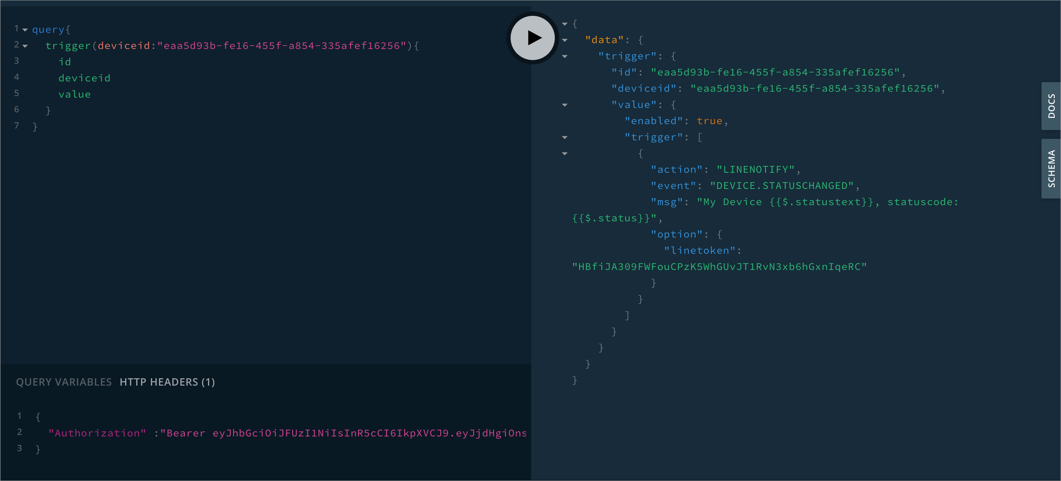The height and width of the screenshot is (481, 1061).
Task: Run the query with the play button
Action: [532, 38]
